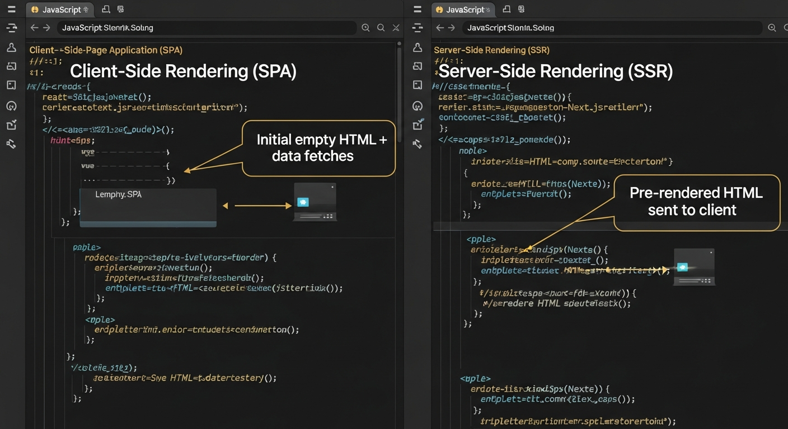Image resolution: width=788 pixels, height=429 pixels.
Task: Go back using right pane back arrow
Action: (440, 28)
